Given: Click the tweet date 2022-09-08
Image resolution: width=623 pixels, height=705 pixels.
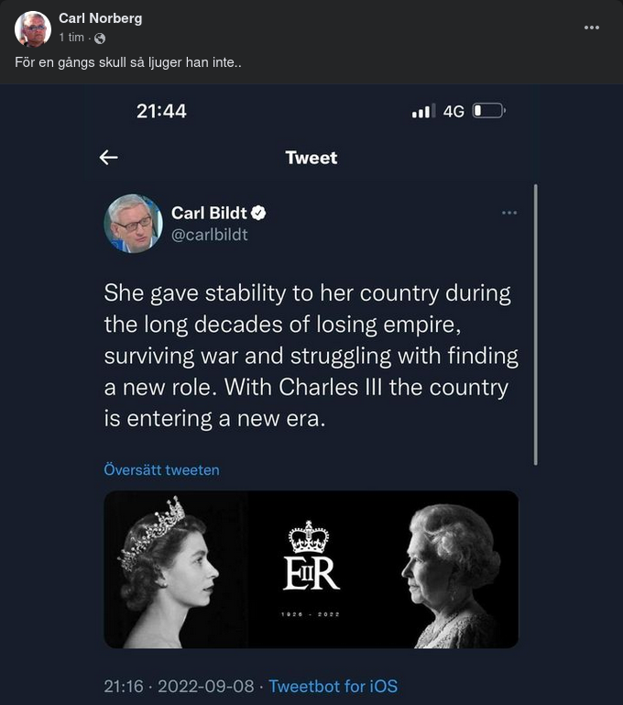Looking at the screenshot, I should [x=206, y=686].
